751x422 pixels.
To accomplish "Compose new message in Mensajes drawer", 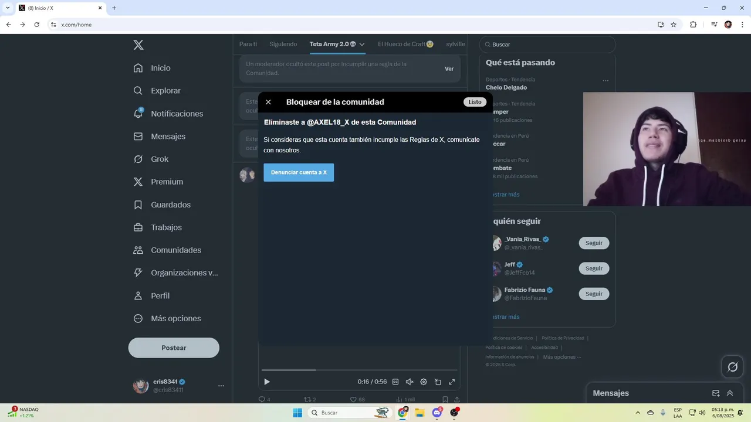I will (716, 393).
